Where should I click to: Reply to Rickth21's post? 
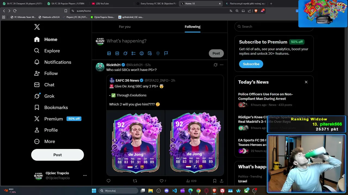pyautogui.click(x=108, y=181)
